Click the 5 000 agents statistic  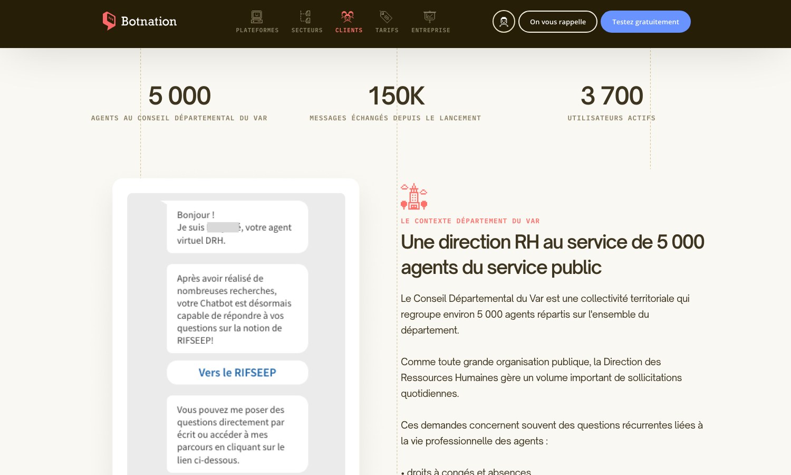179,96
